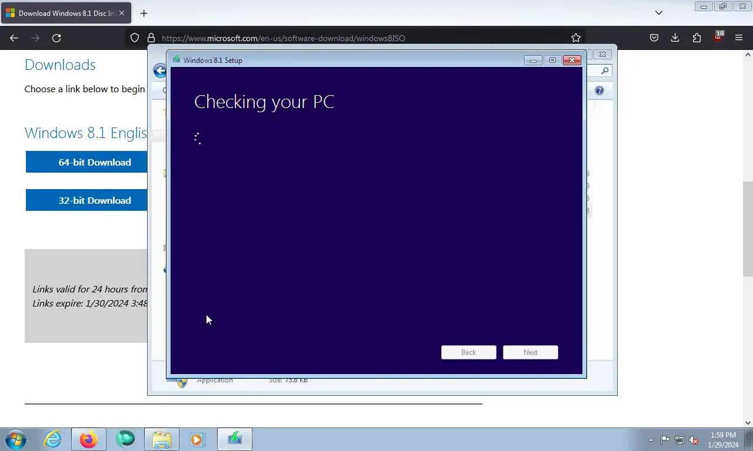Open the Windows Start menu
The width and height of the screenshot is (753, 451).
[16, 439]
